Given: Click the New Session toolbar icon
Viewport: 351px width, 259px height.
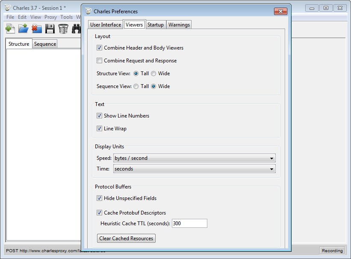Looking at the screenshot, I should coord(10,29).
